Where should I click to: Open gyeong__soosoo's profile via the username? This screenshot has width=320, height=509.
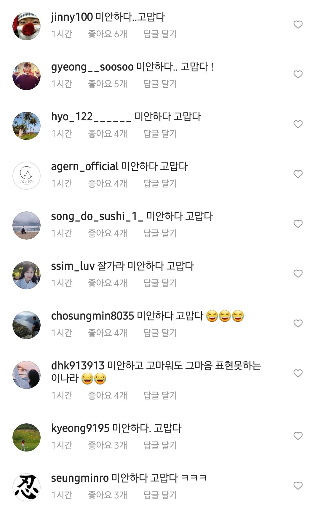point(92,67)
